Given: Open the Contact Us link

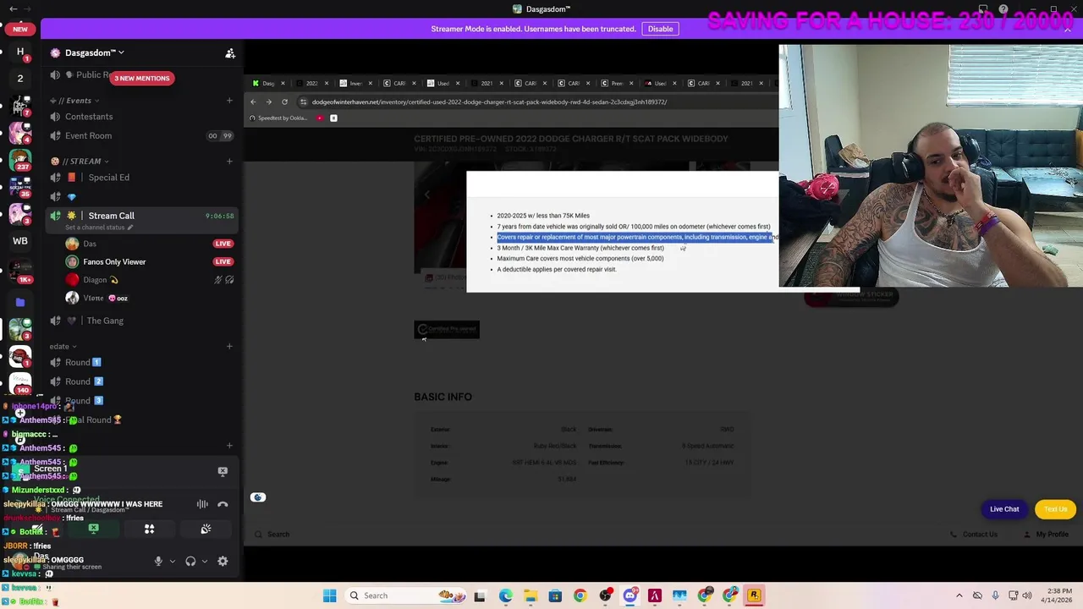Looking at the screenshot, I should (x=974, y=535).
